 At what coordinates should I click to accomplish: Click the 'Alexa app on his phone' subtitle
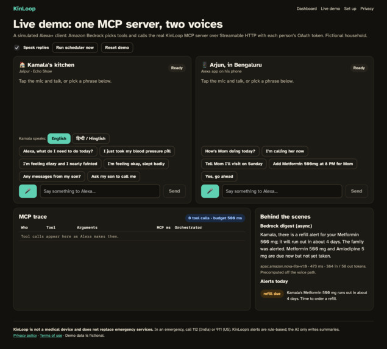pyautogui.click(x=221, y=71)
